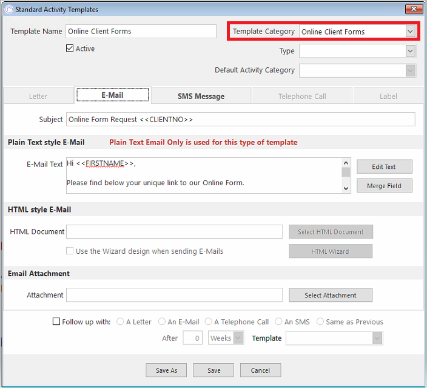The width and height of the screenshot is (427, 388).
Task: Expand the follow-up Template dropdown
Action: pyautogui.click(x=377, y=338)
